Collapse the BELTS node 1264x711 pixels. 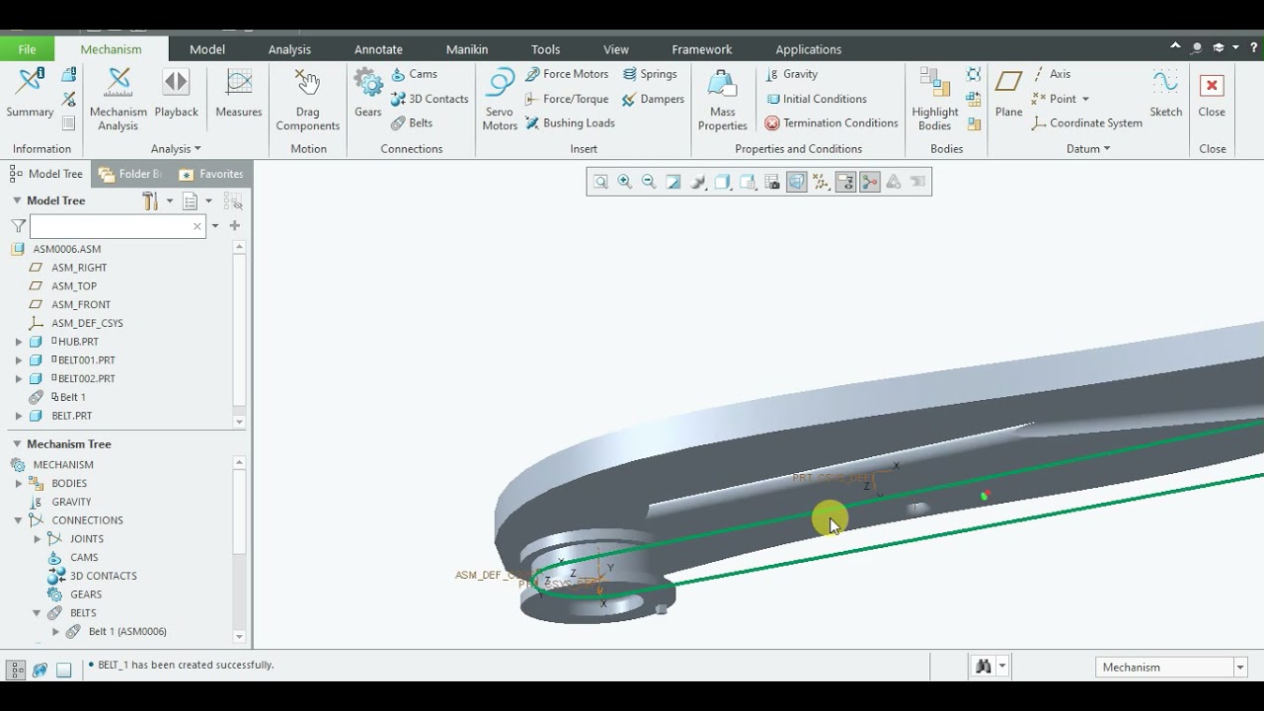coord(38,613)
